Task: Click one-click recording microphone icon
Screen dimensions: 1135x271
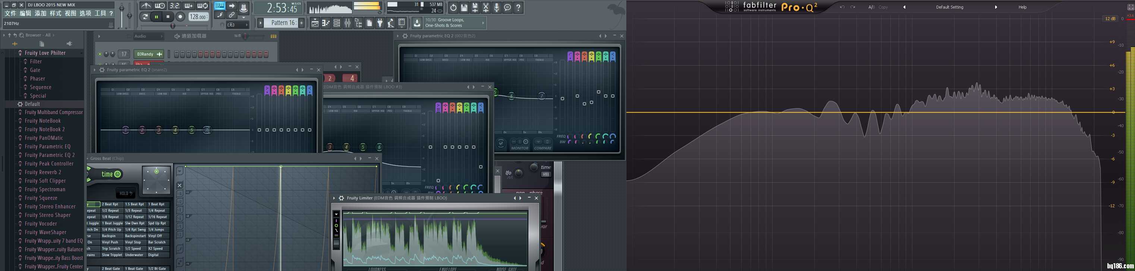Action: tap(497, 7)
